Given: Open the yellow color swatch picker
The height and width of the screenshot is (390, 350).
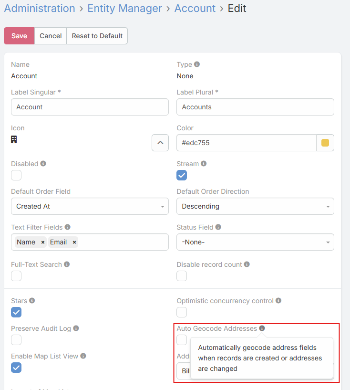Looking at the screenshot, I should (325, 143).
